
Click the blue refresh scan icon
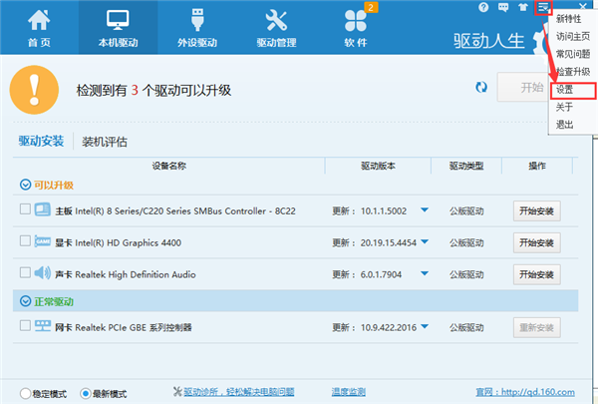click(x=481, y=87)
